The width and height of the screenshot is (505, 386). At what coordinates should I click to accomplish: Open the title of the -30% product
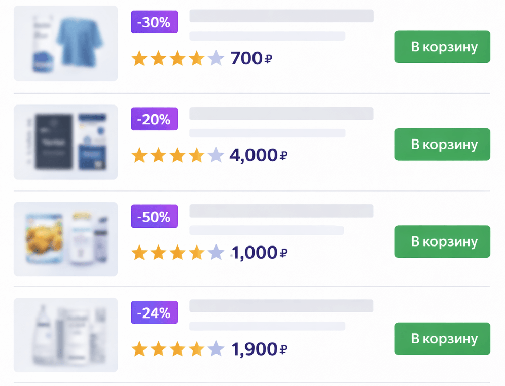[x=281, y=16]
